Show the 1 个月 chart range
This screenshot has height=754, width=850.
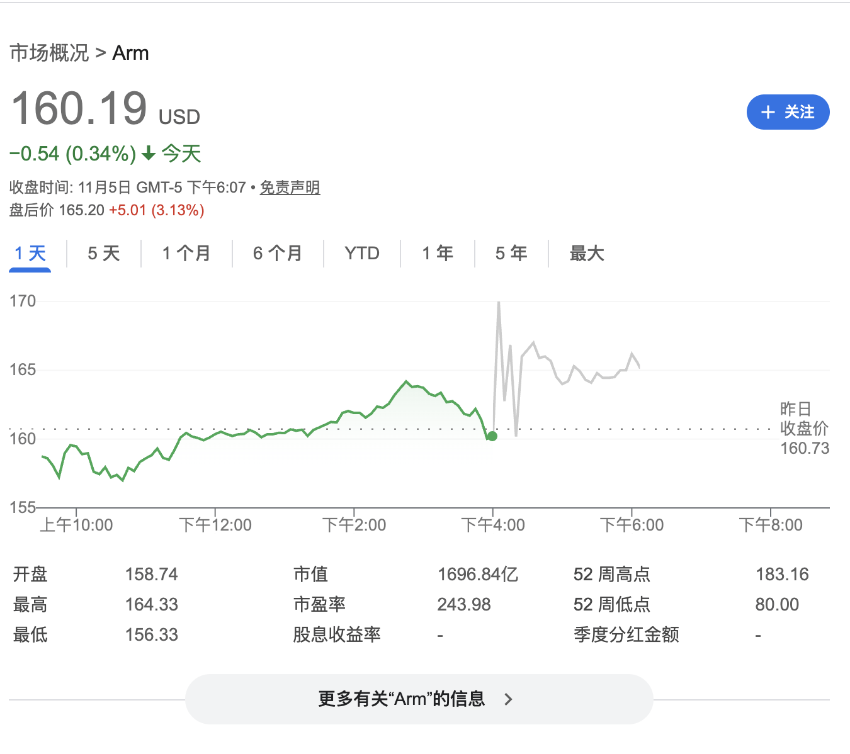click(186, 254)
